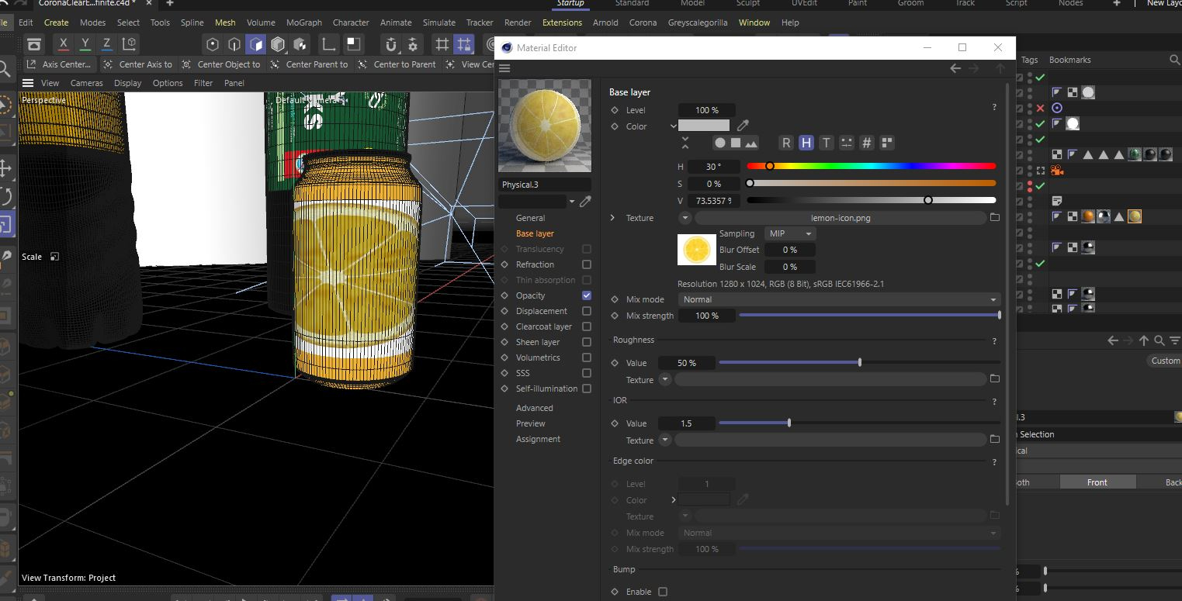Open the texture file browser for lemon-icon.png
This screenshot has height=601, width=1182.
(x=995, y=218)
